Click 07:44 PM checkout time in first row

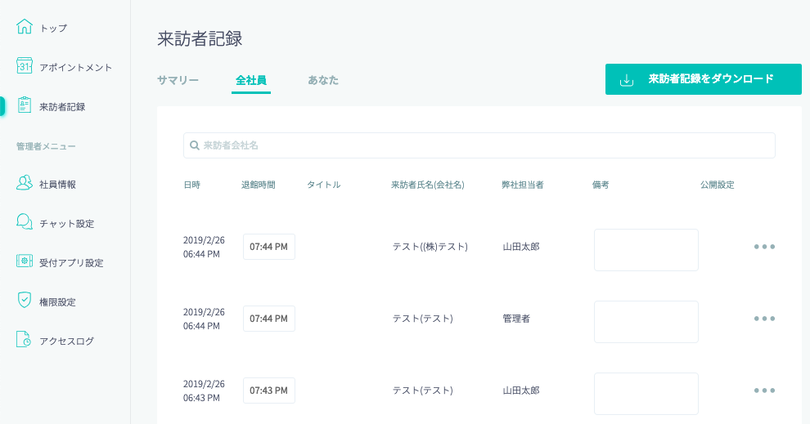coord(268,247)
